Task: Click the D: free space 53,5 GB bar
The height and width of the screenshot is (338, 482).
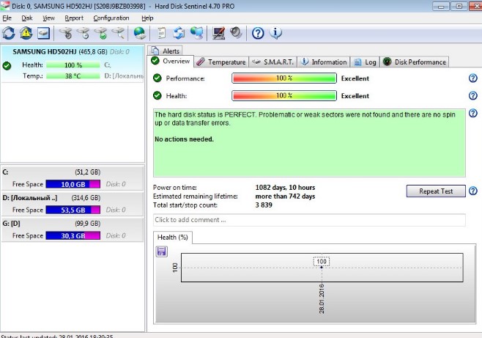Action: coord(73,210)
